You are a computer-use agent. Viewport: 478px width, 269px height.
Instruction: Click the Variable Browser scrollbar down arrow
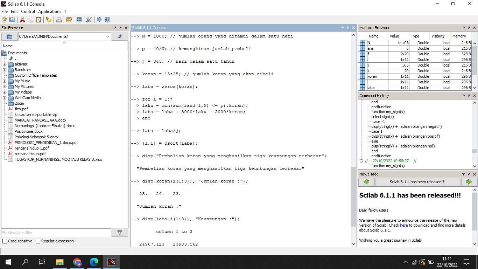coord(475,88)
